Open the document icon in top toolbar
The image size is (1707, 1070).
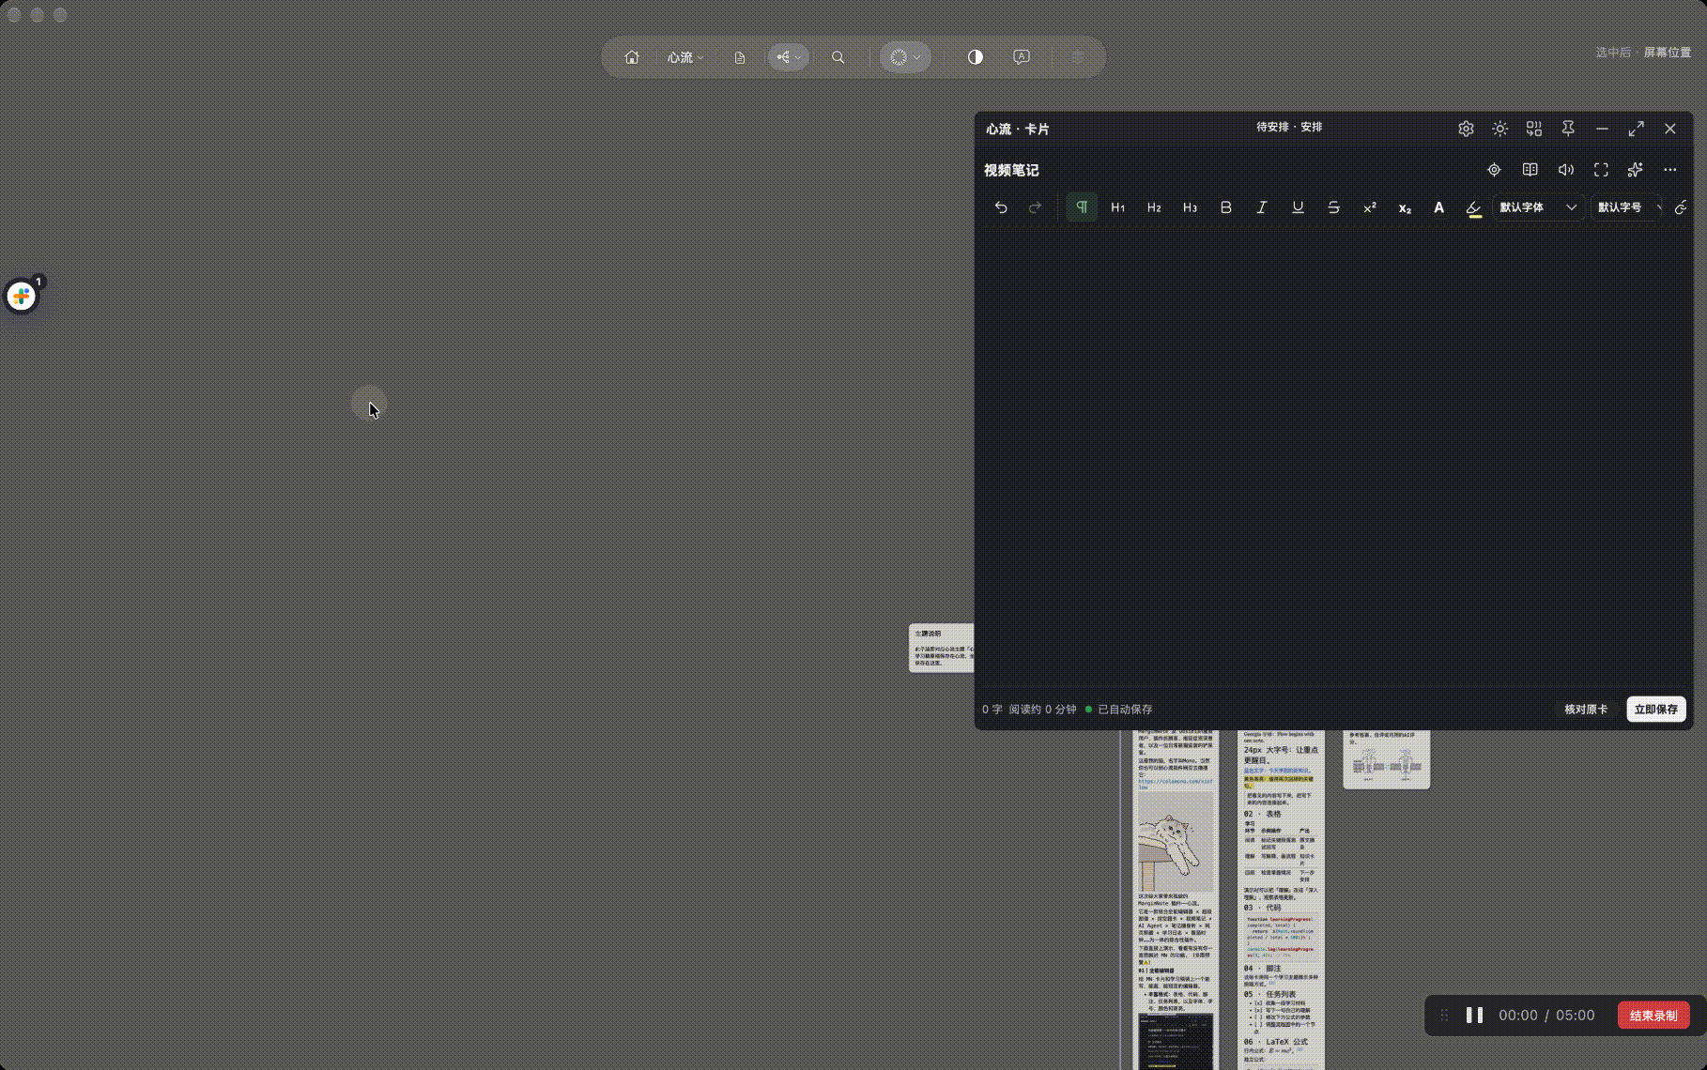[x=740, y=57]
